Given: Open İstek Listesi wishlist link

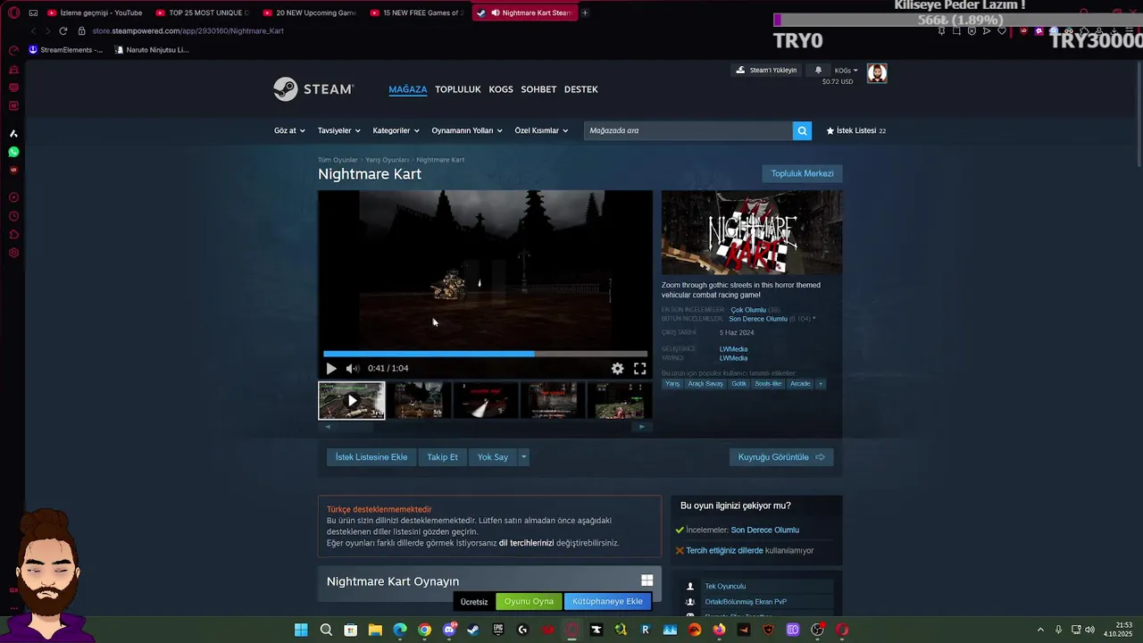Looking at the screenshot, I should [856, 130].
